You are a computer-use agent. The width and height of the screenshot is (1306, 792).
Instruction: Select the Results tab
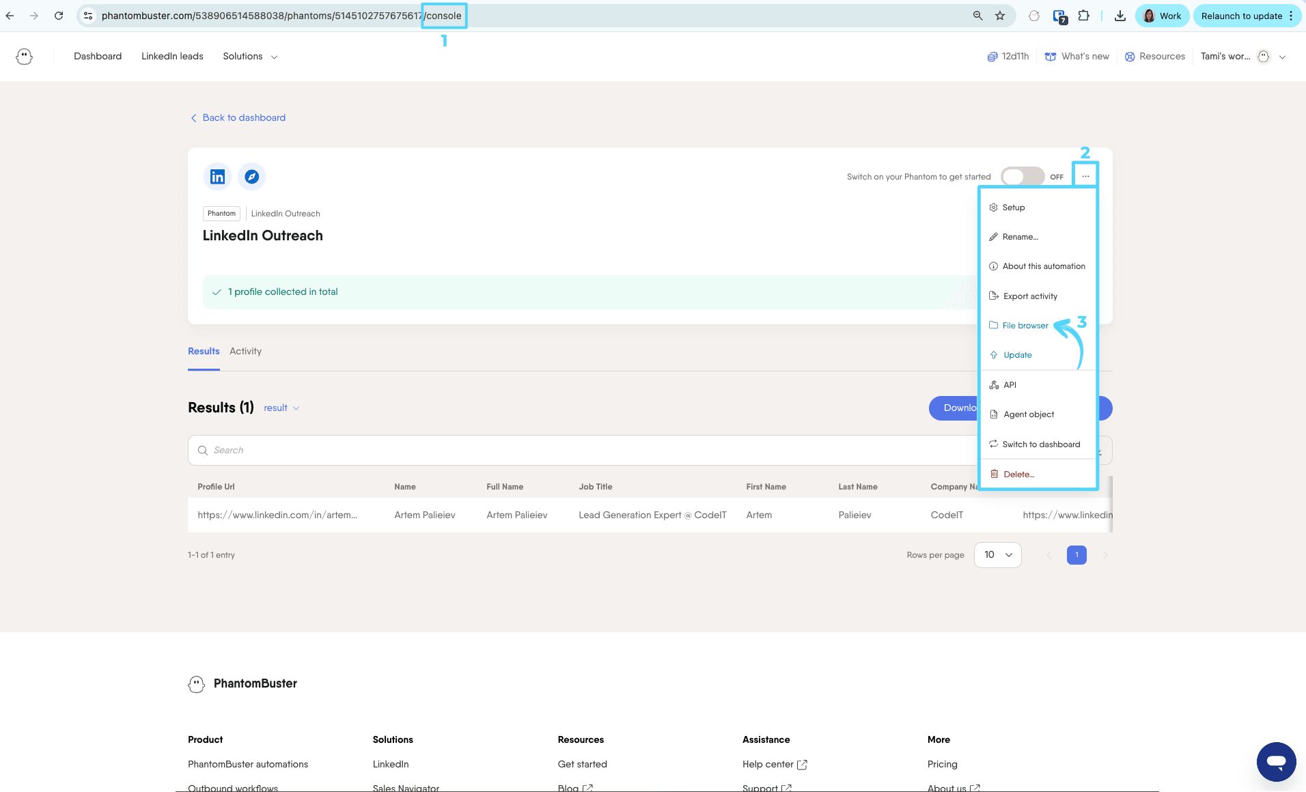pyautogui.click(x=204, y=352)
